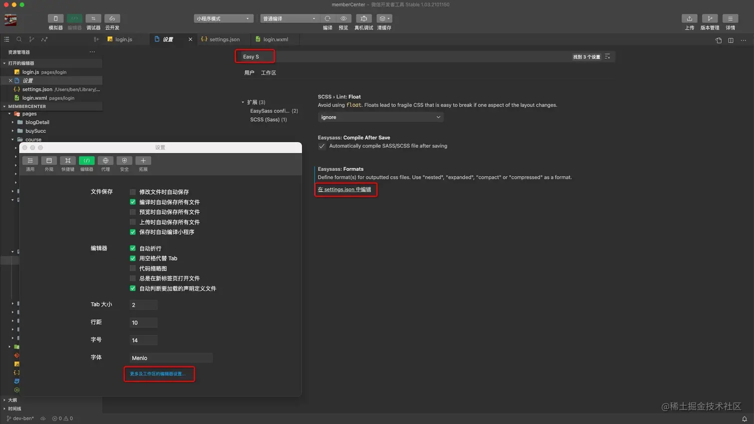Click the 预览 preview eye icon
Screen dimensions: 754x424
[x=344, y=18]
